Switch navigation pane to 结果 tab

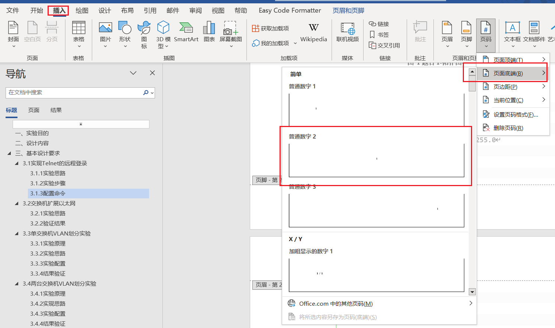pos(56,110)
